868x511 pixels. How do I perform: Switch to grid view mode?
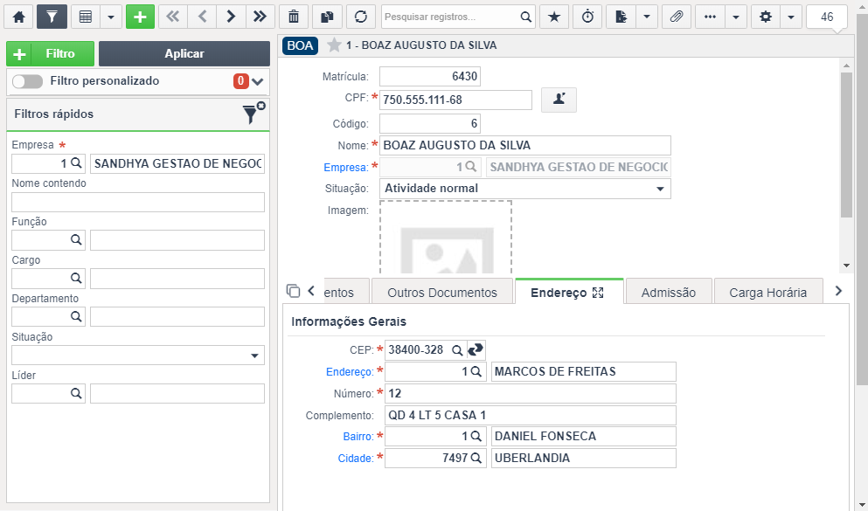tap(86, 17)
